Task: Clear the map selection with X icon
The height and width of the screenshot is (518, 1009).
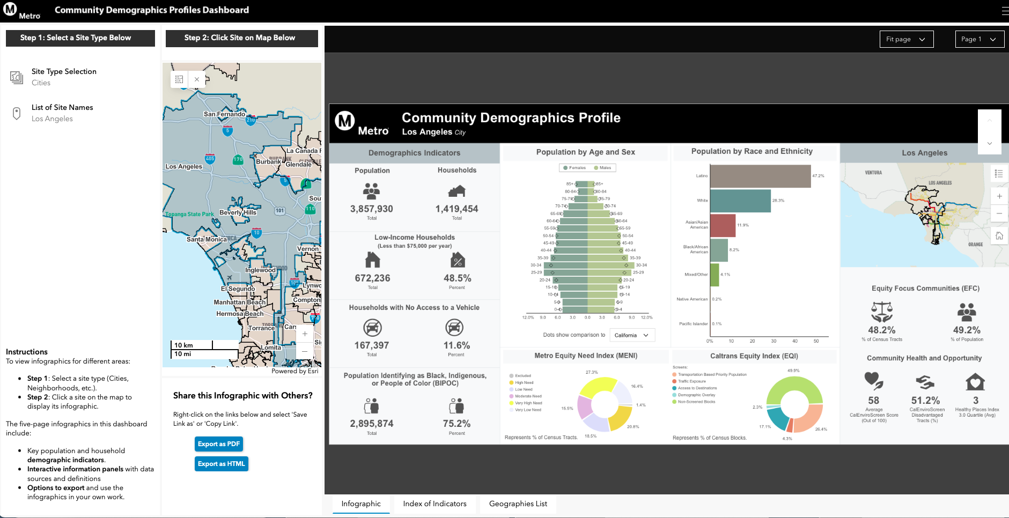Action: coord(197,79)
